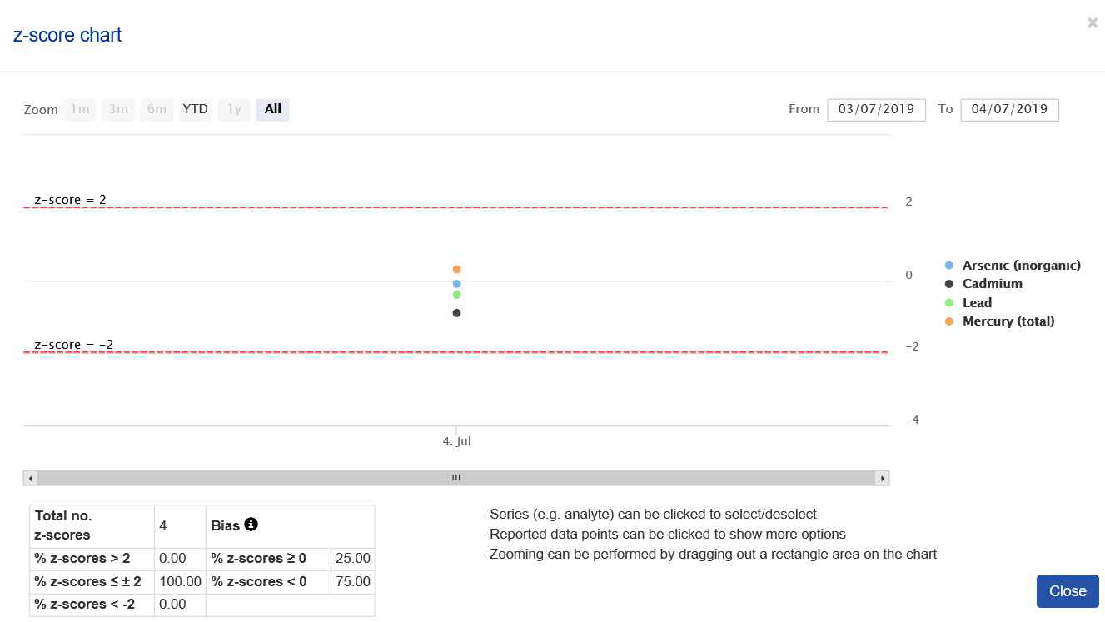This screenshot has height=622, width=1105.
Task: Toggle Cadmium series in legend
Action: 983,283
